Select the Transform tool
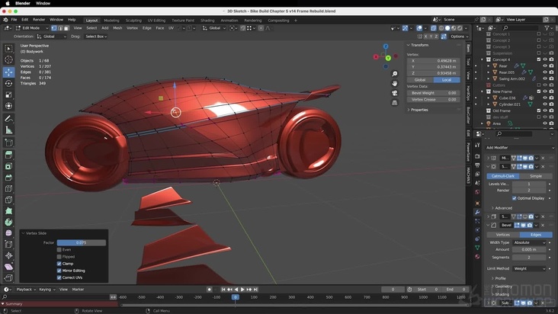The width and height of the screenshot is (558, 314). click(9, 106)
